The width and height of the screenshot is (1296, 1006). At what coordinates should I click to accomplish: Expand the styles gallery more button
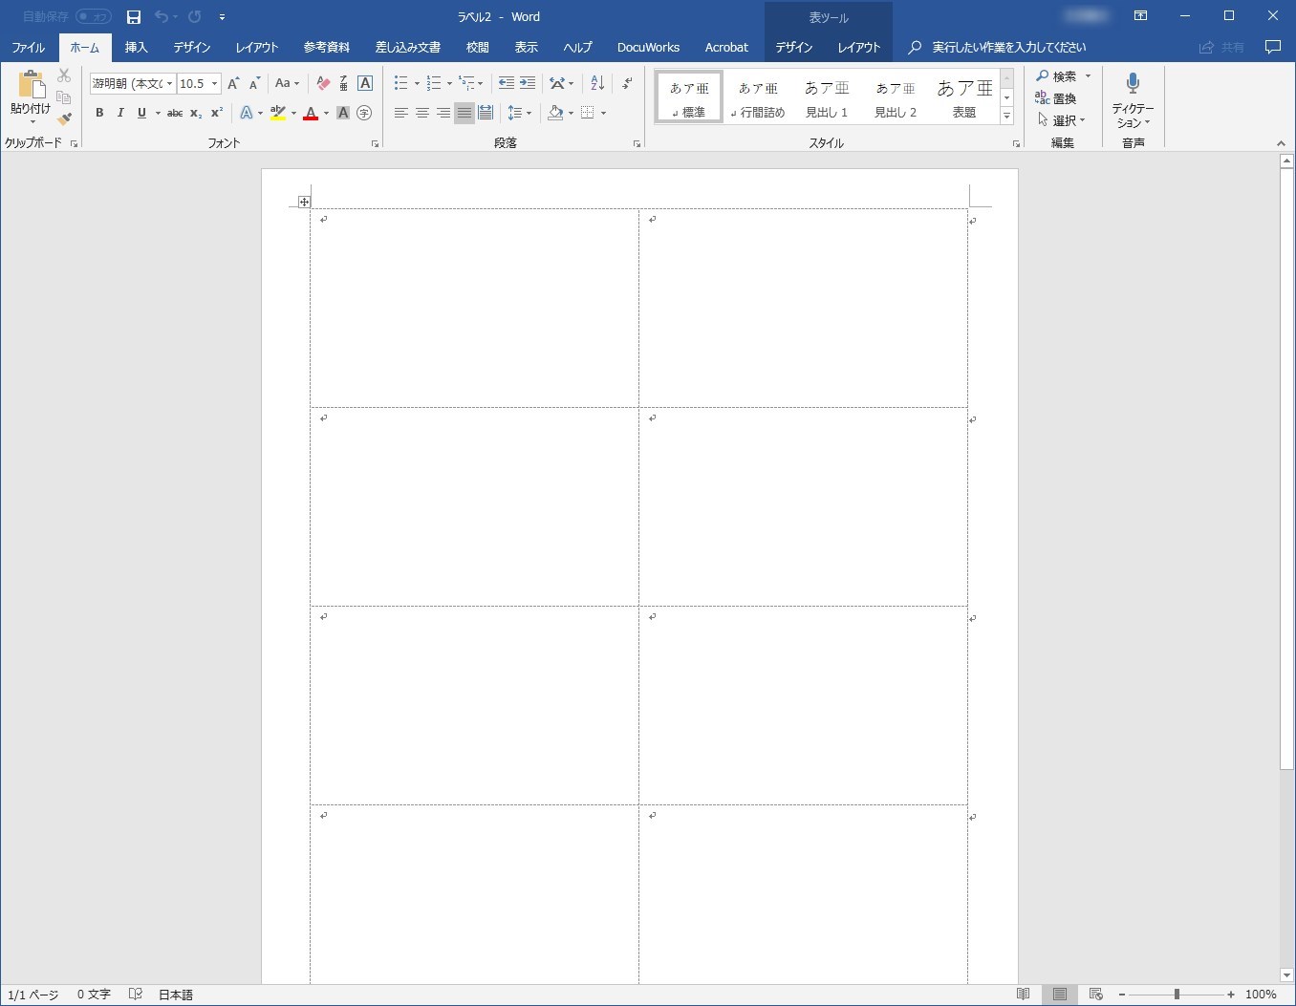1006,116
